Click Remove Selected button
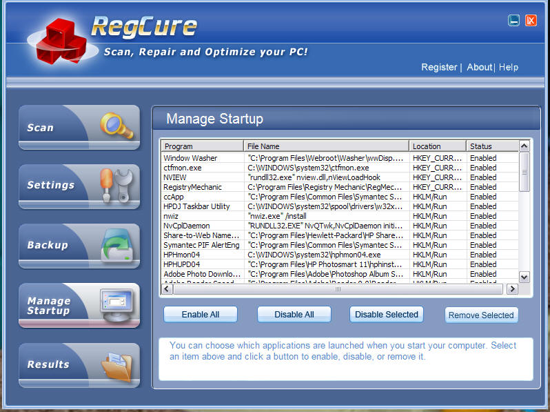The width and height of the screenshot is (550, 412). click(481, 315)
